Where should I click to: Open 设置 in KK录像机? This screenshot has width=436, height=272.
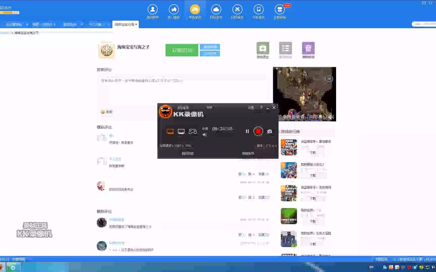click(x=251, y=108)
